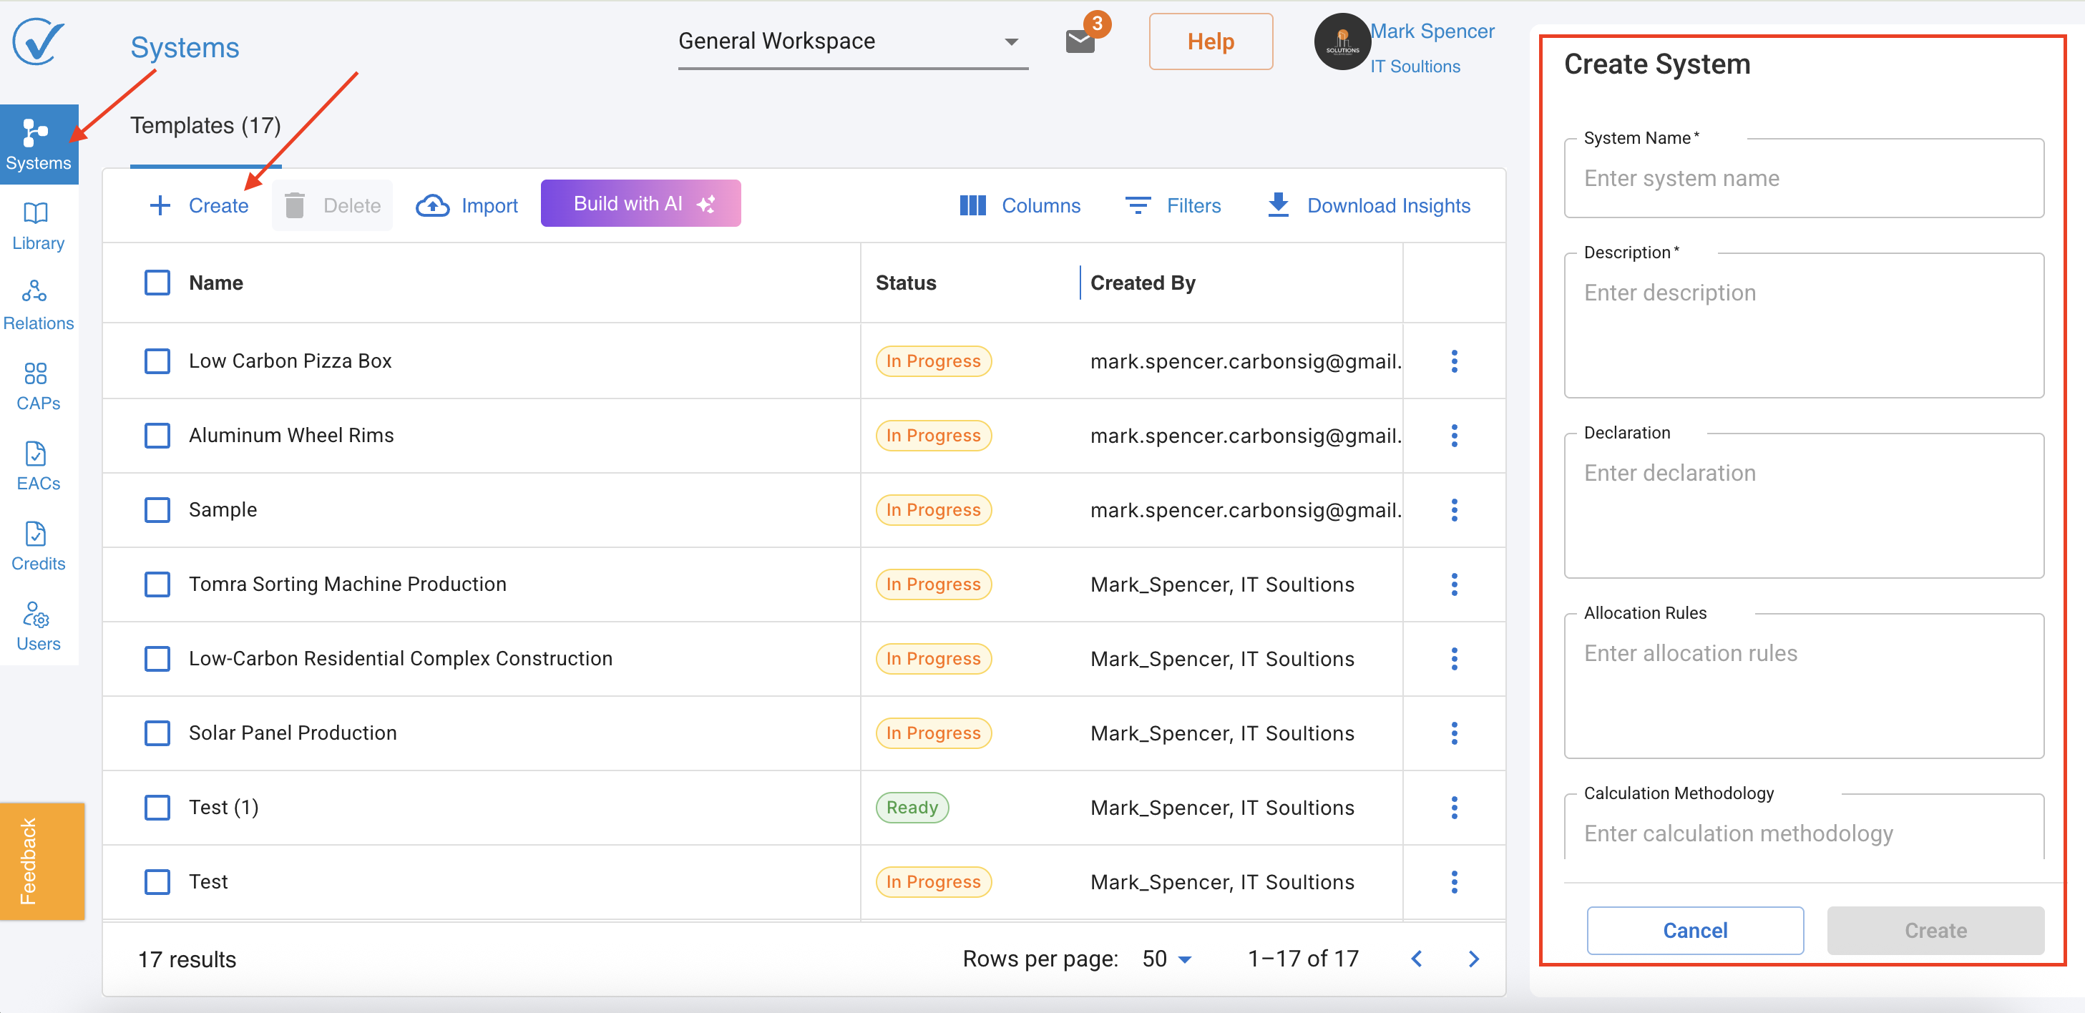Image resolution: width=2085 pixels, height=1013 pixels.
Task: Go to the Relations section
Action: pyautogui.click(x=37, y=305)
